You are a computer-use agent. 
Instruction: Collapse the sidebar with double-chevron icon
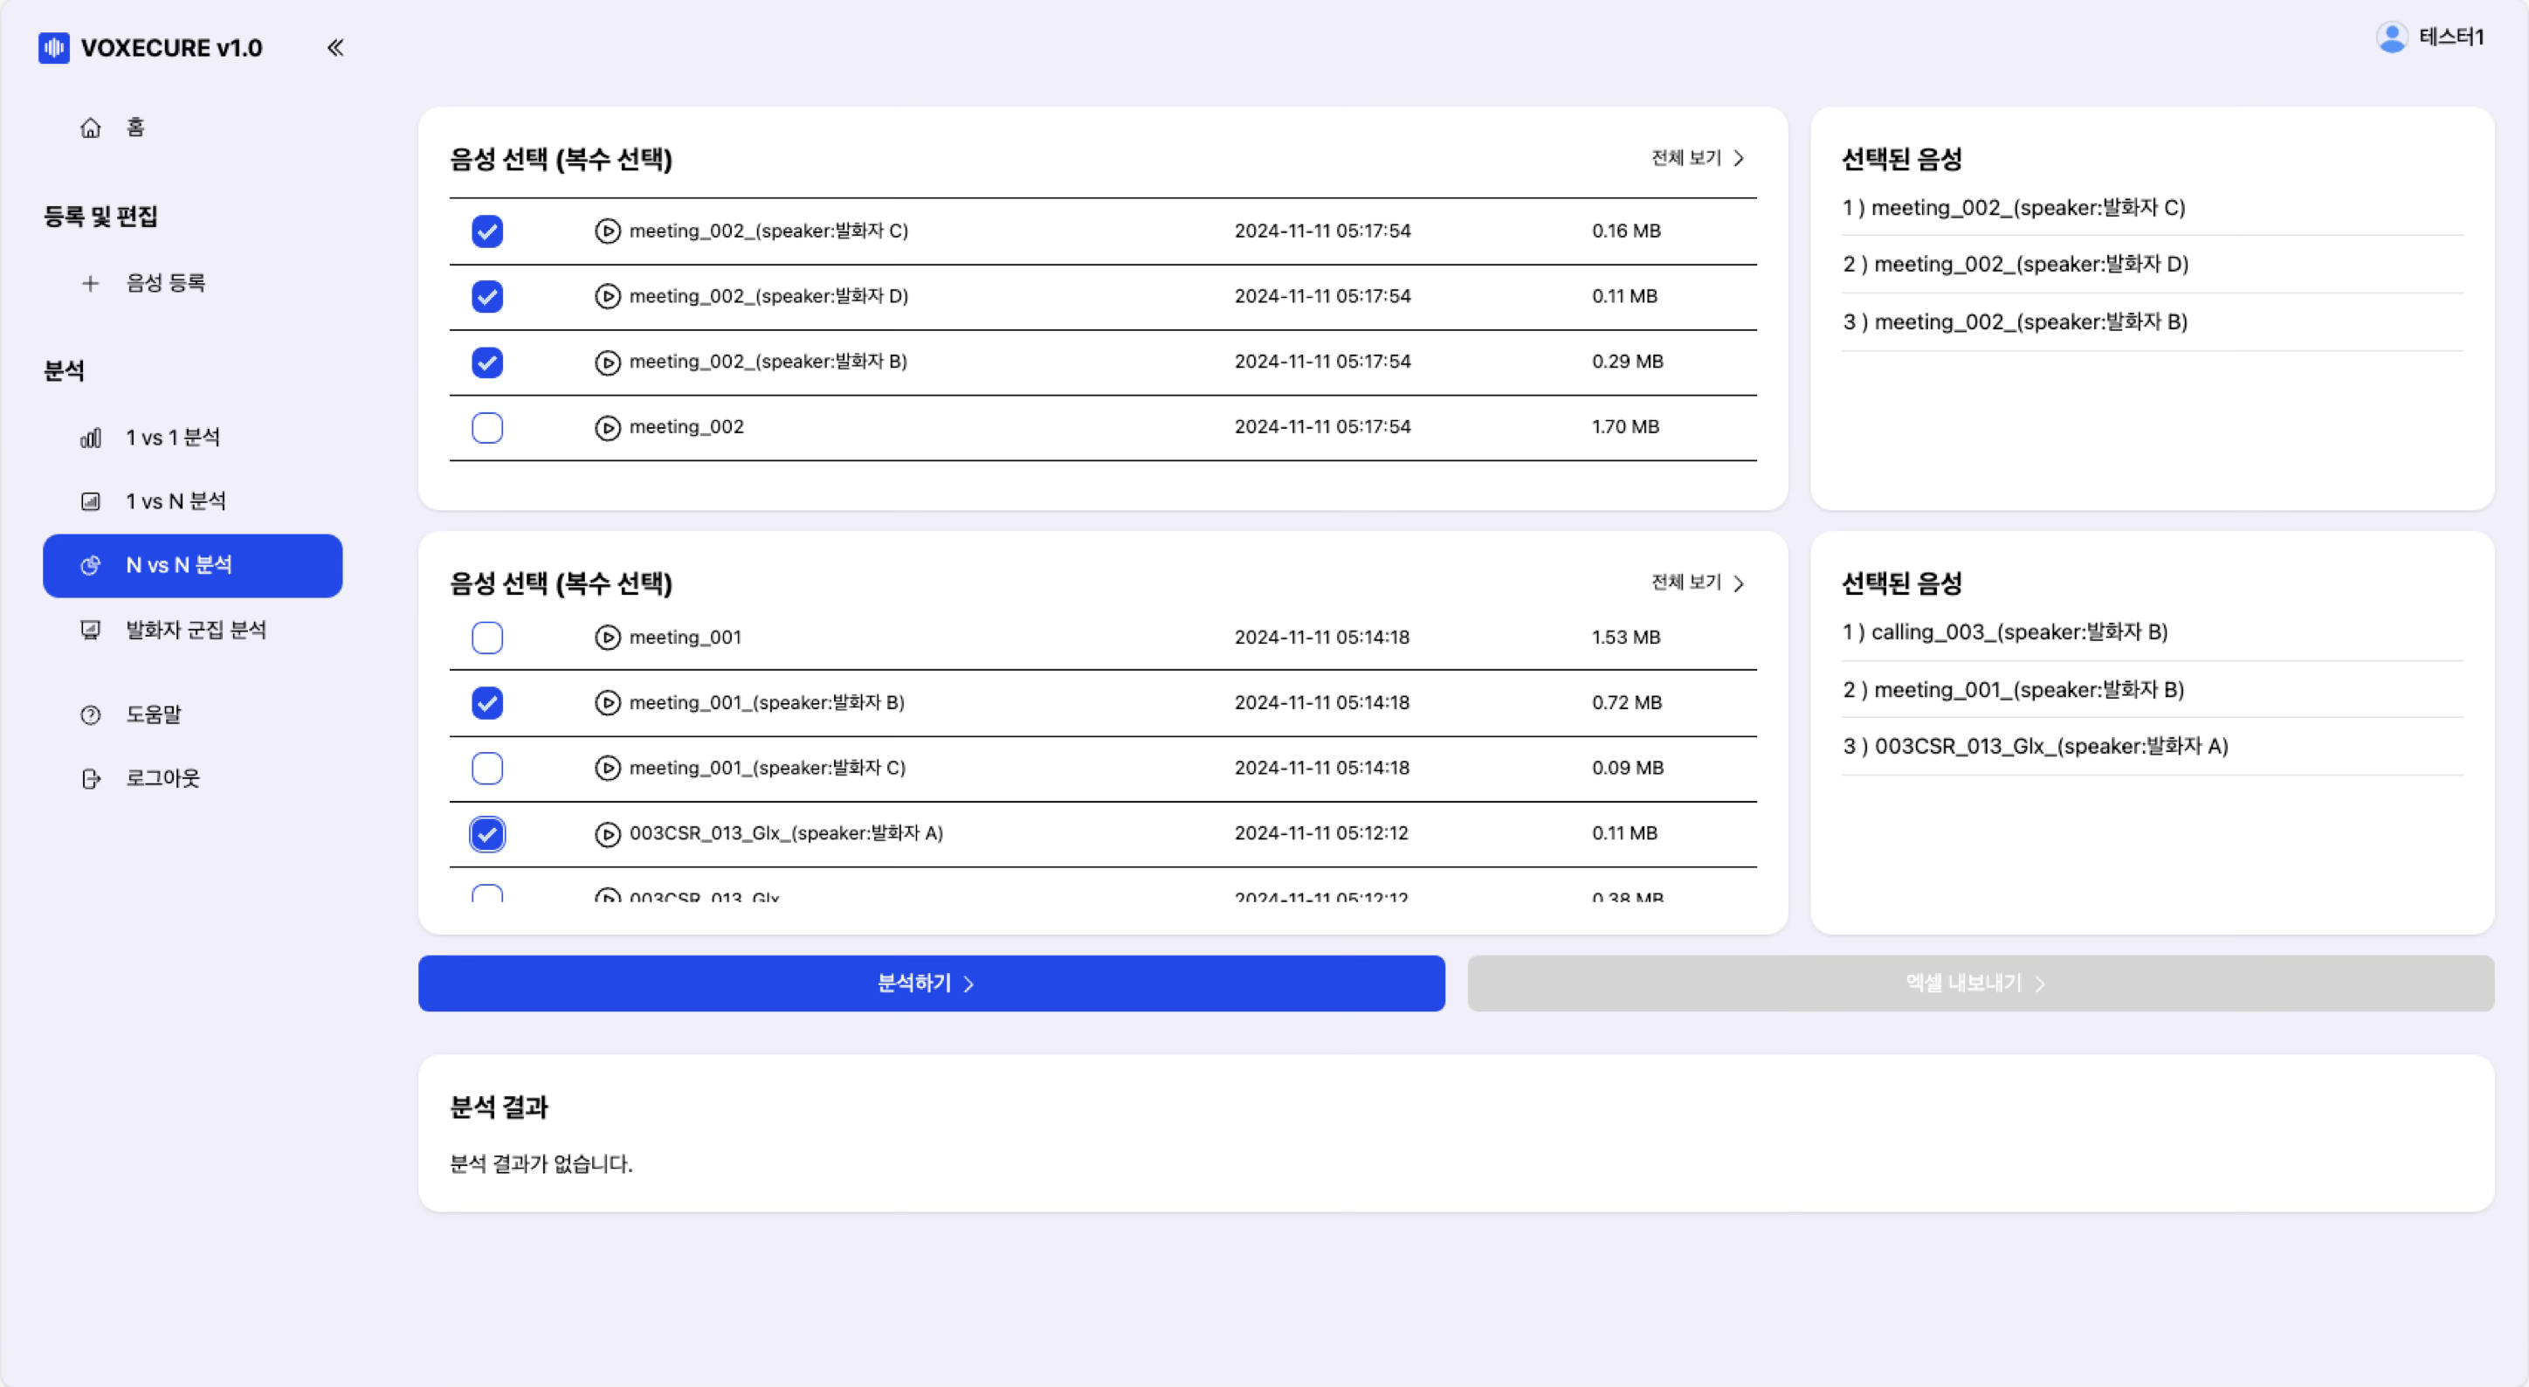coord(334,47)
